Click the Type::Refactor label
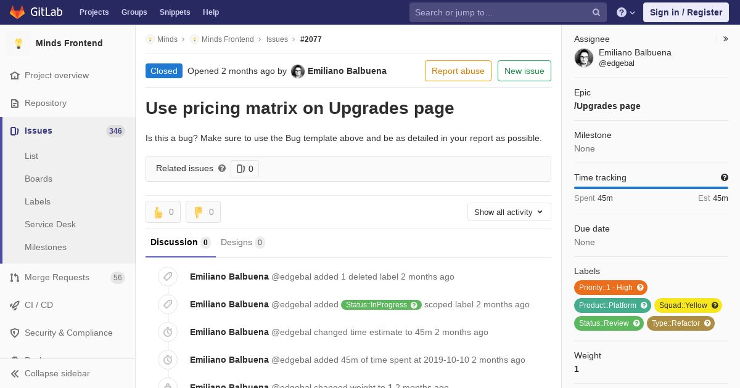 pyautogui.click(x=681, y=323)
